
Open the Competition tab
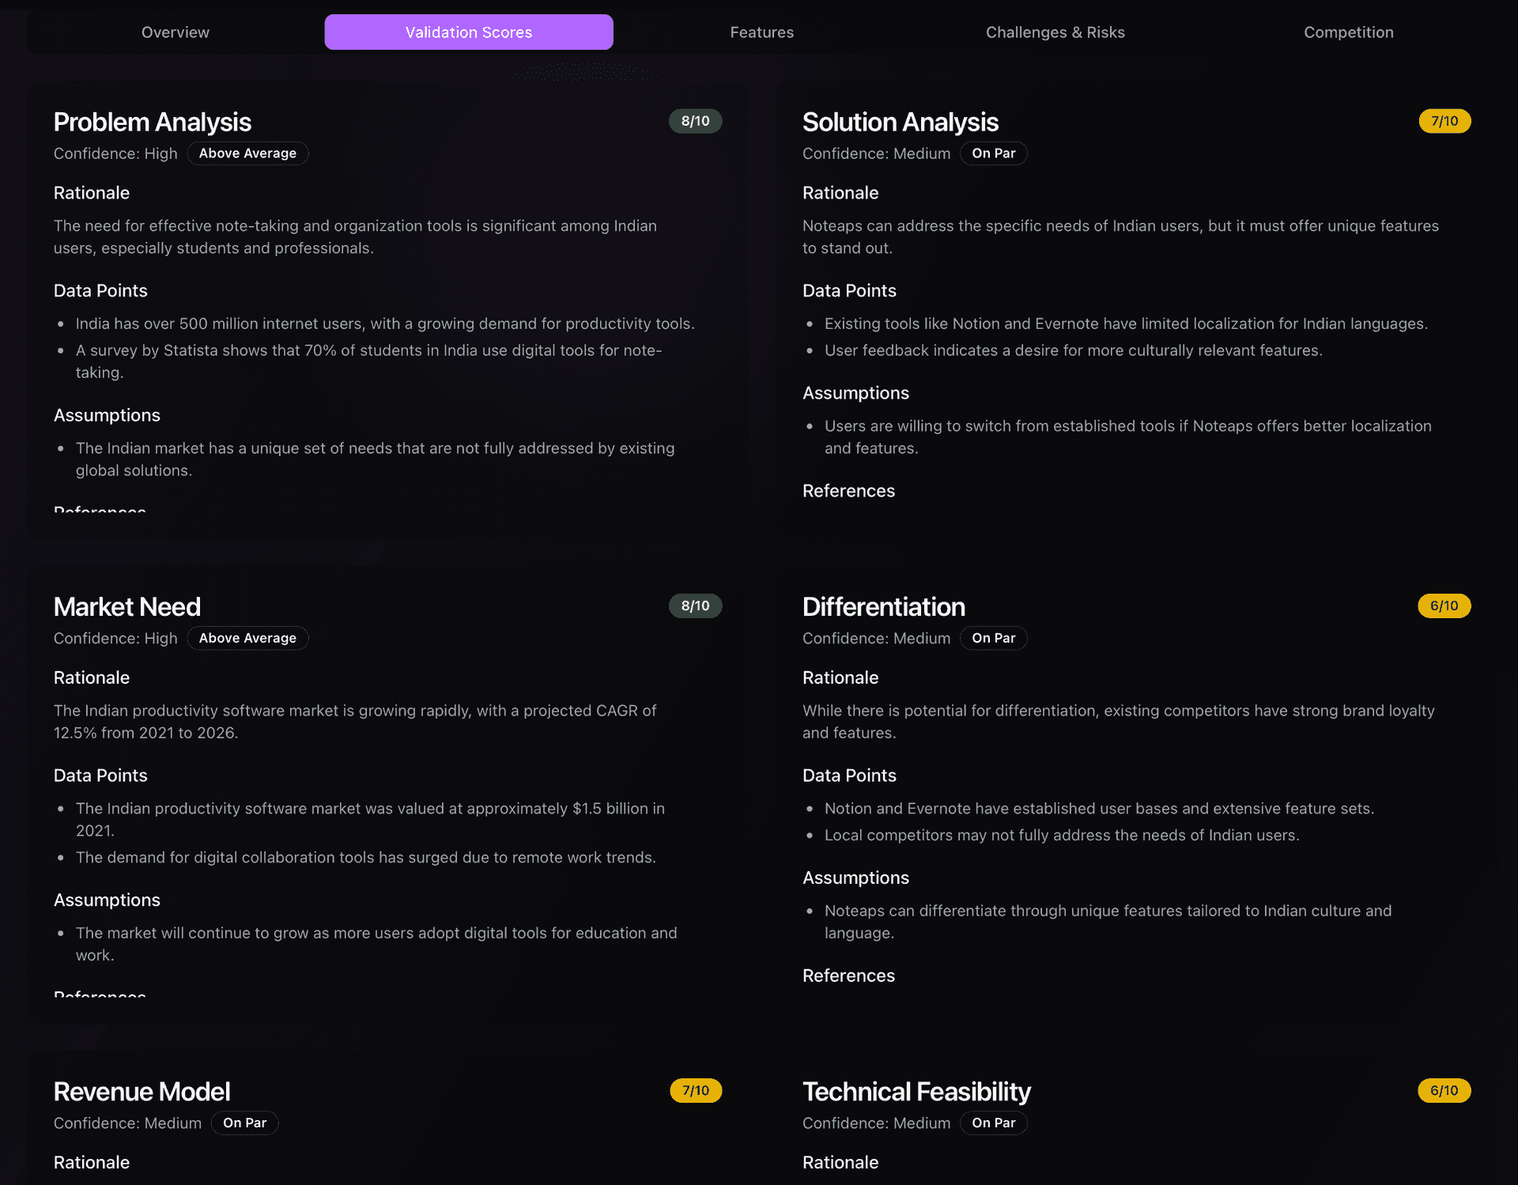coord(1349,32)
